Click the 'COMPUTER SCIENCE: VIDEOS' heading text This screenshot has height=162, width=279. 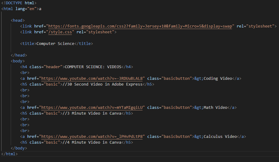click(x=93, y=67)
